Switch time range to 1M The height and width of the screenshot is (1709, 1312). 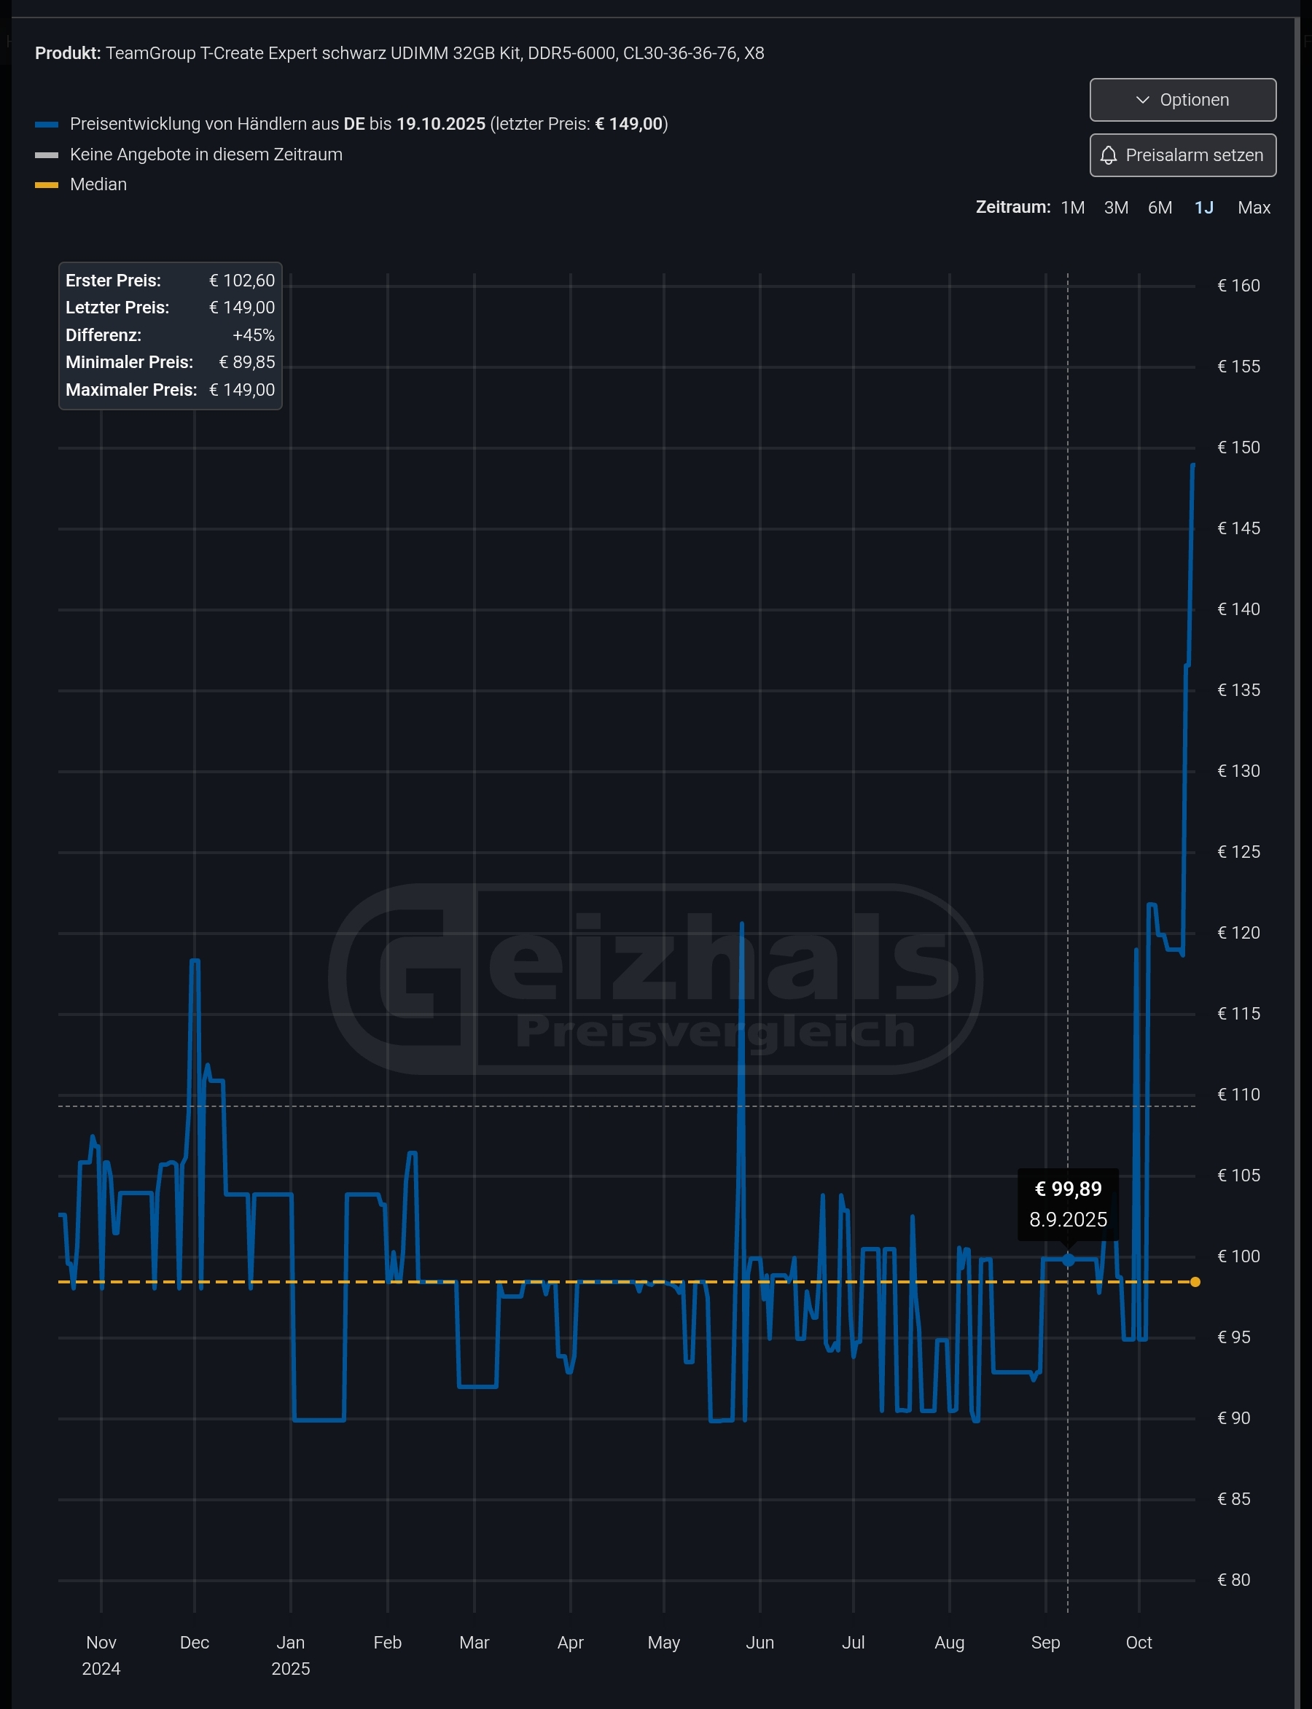(x=1072, y=208)
